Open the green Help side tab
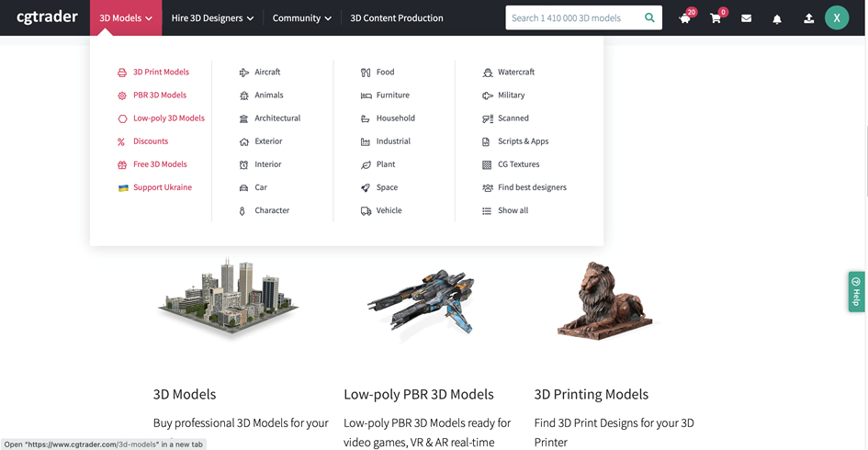The height and width of the screenshot is (450, 868). (856, 292)
